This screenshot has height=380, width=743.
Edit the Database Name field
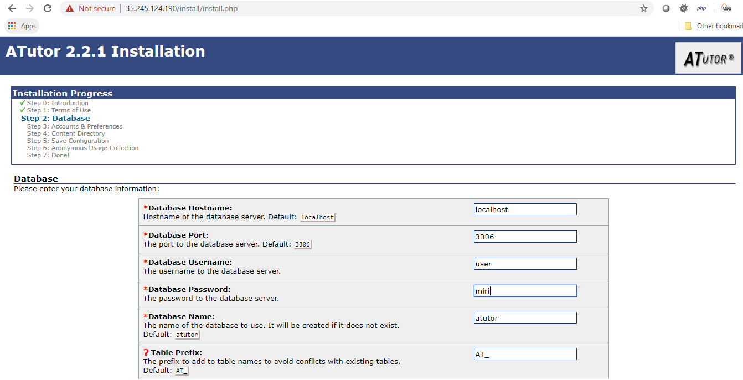point(525,318)
